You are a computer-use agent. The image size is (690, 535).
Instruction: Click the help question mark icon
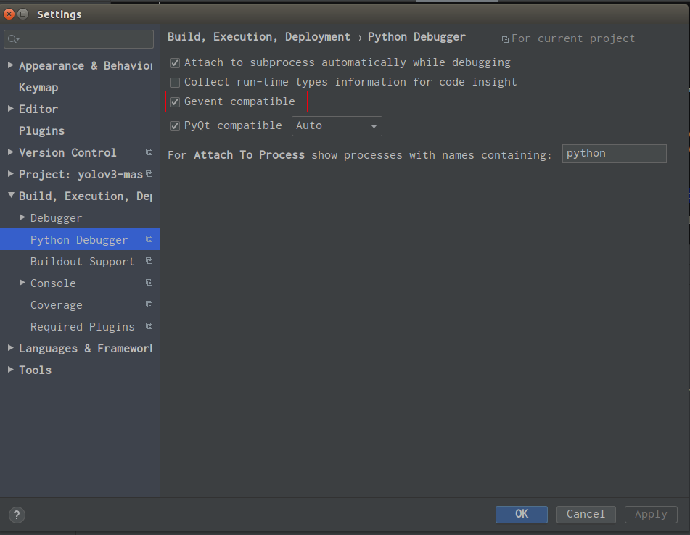click(x=17, y=515)
